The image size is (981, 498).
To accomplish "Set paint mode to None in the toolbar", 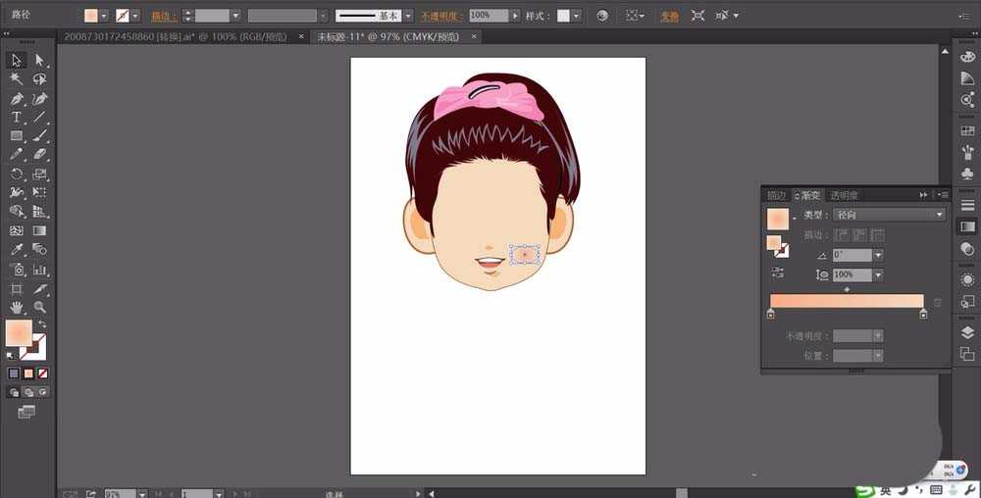I will pos(43,373).
